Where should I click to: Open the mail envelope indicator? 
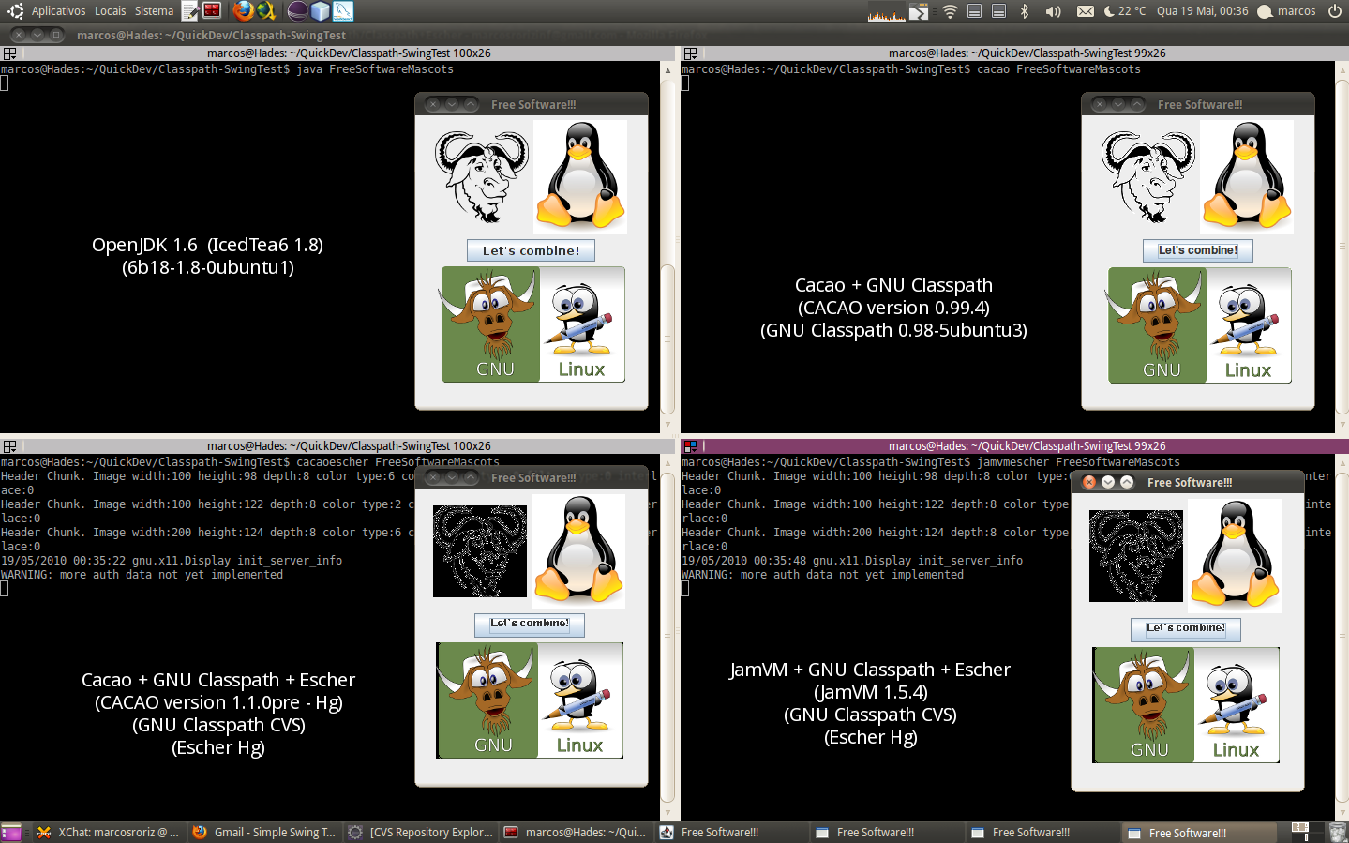[x=1085, y=11]
